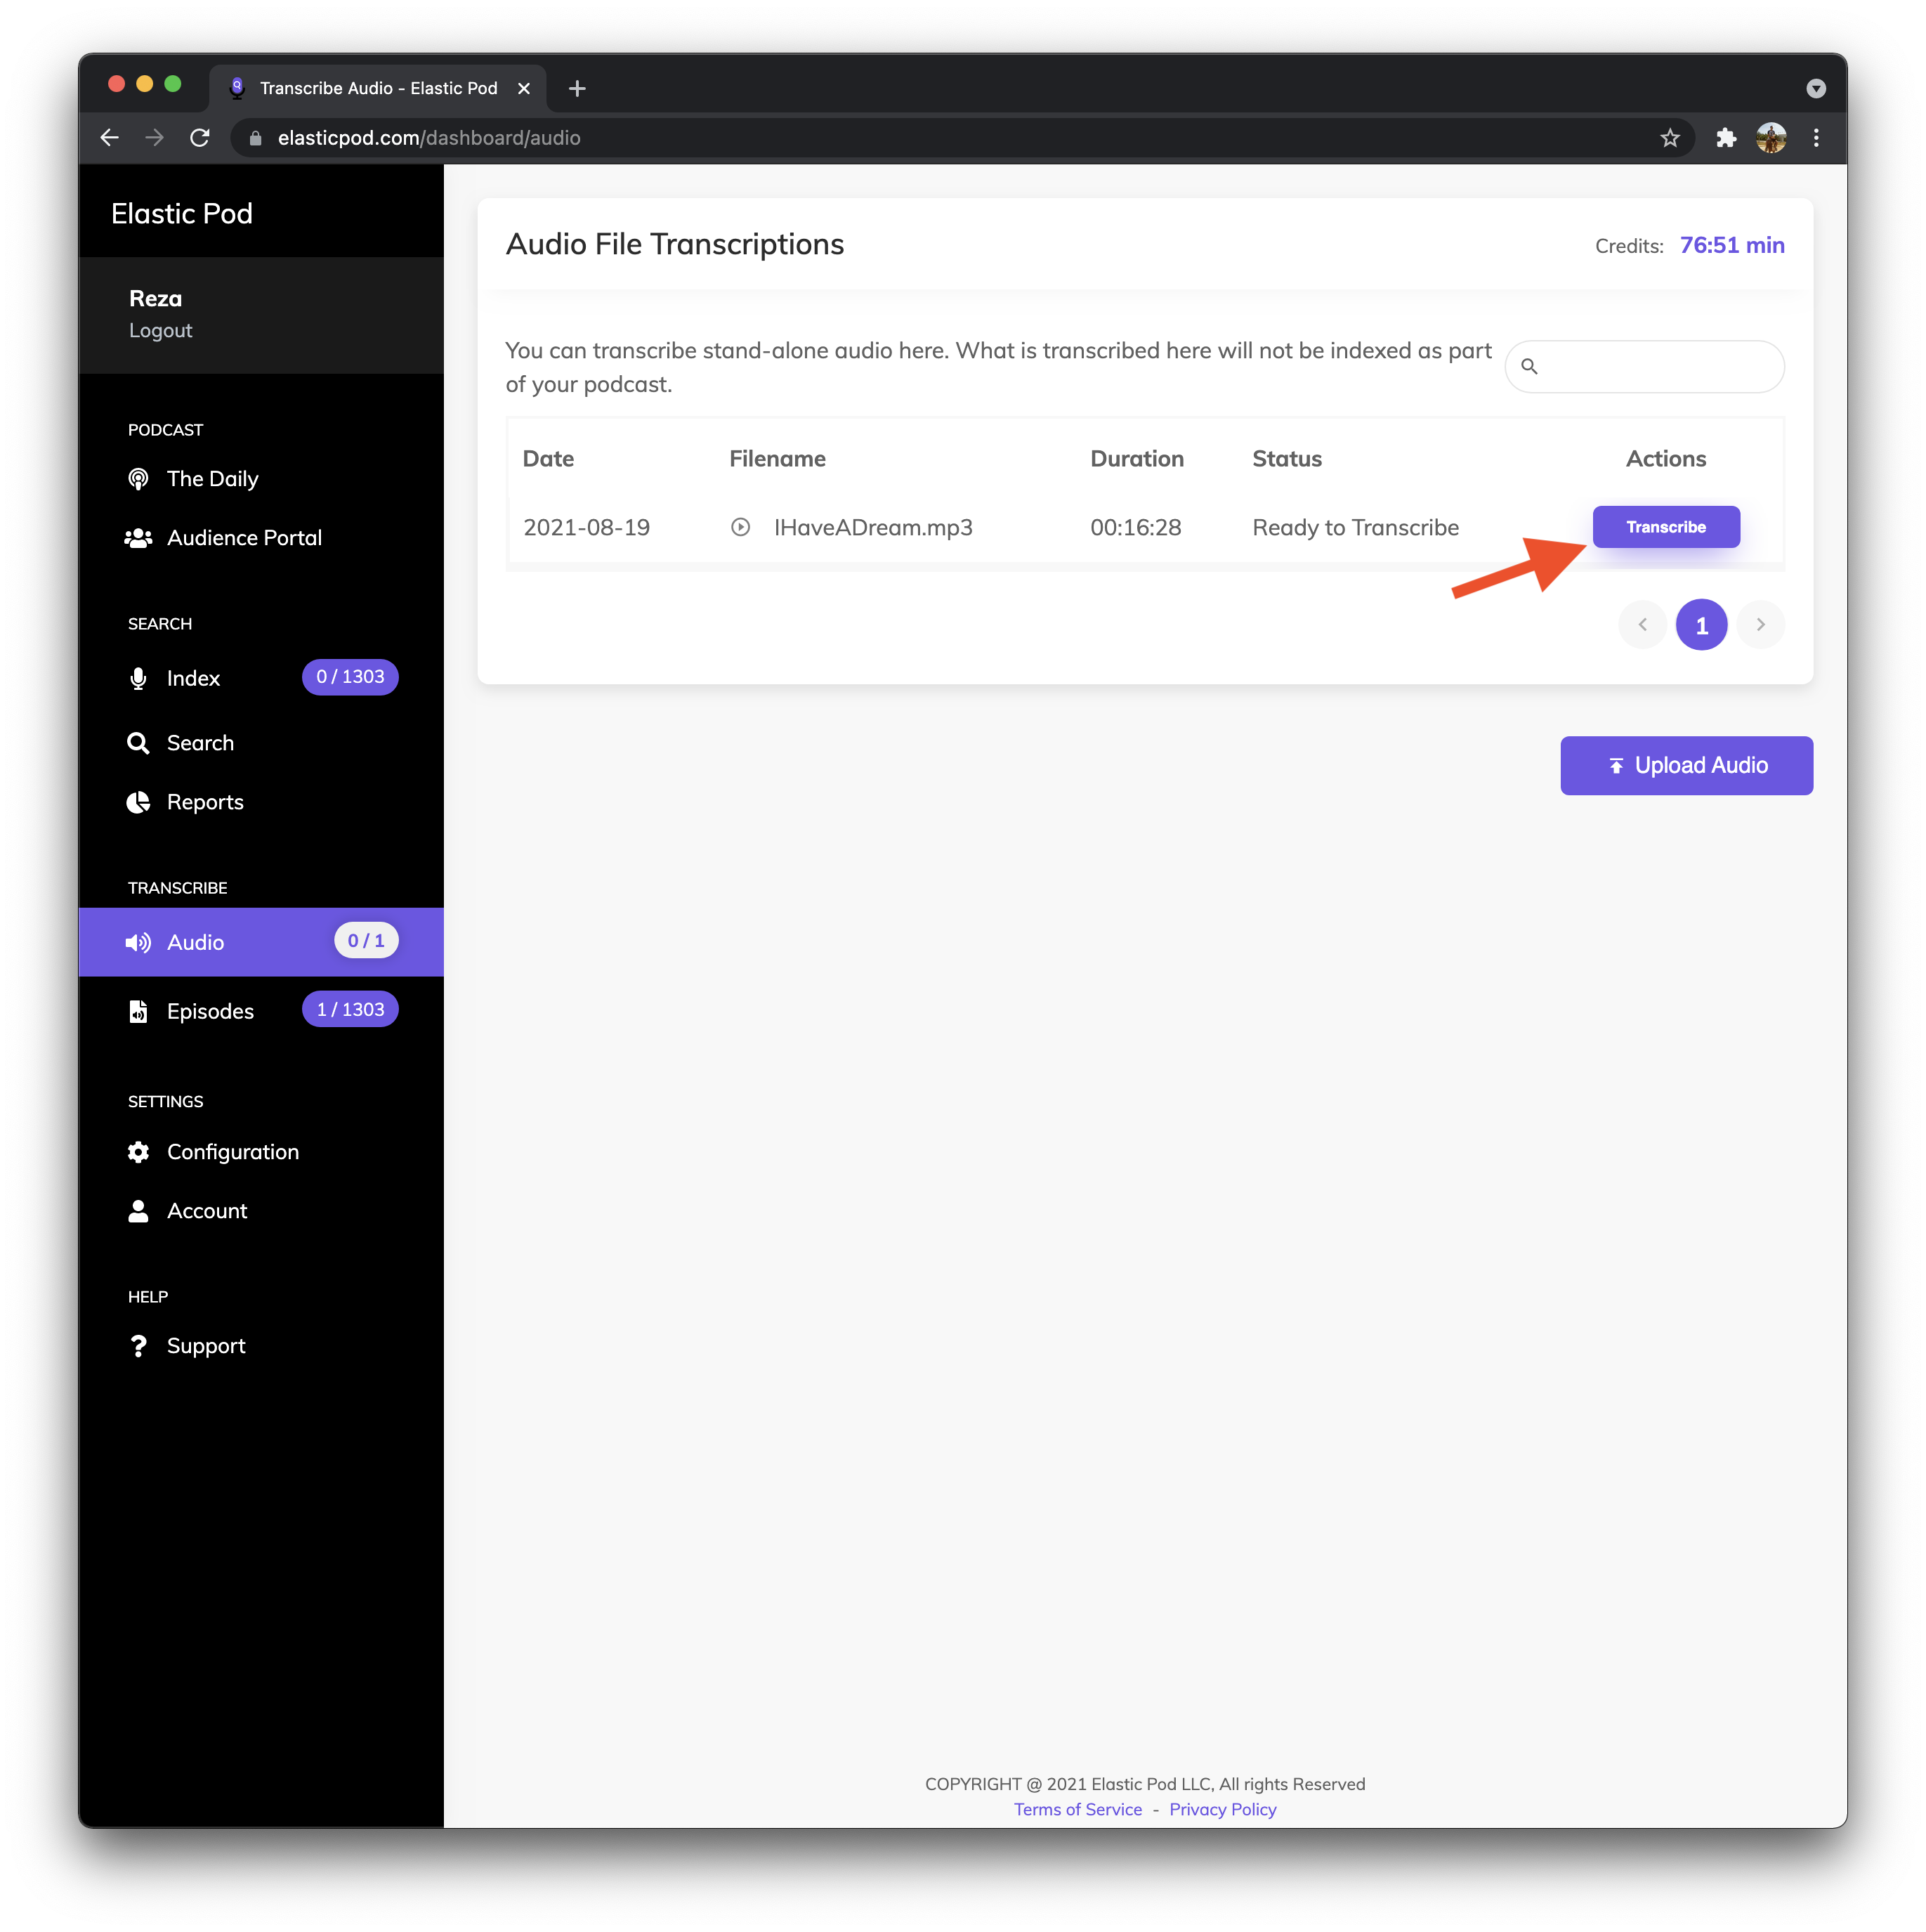The width and height of the screenshot is (1926, 1932).
Task: Open a new browser tab
Action: (x=577, y=88)
